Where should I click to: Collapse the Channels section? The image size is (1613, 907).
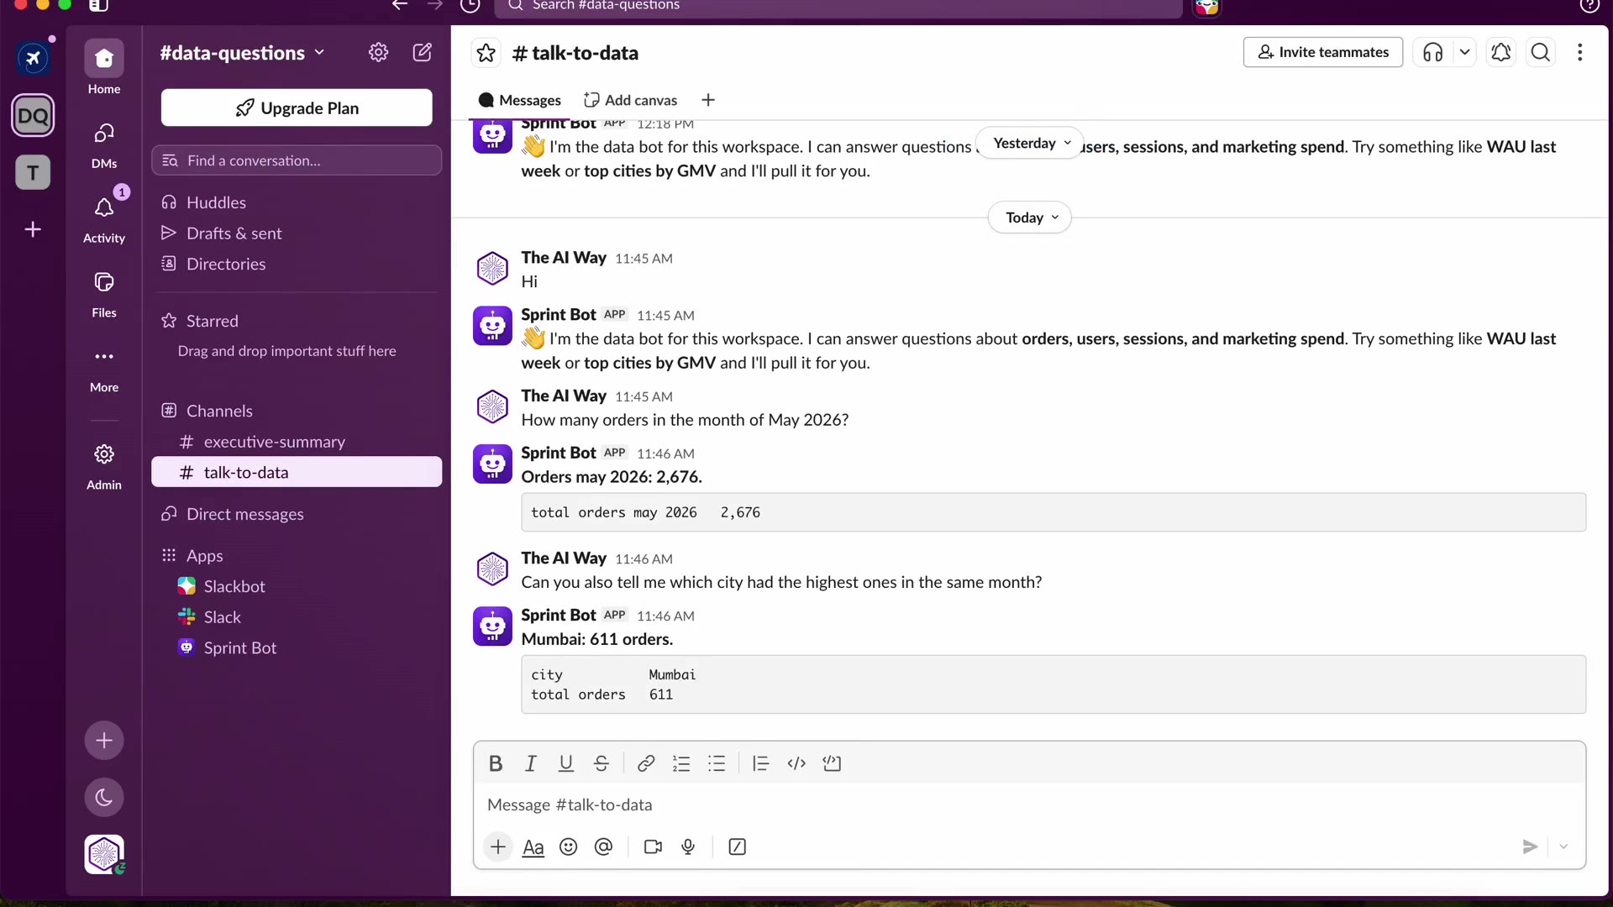(219, 411)
